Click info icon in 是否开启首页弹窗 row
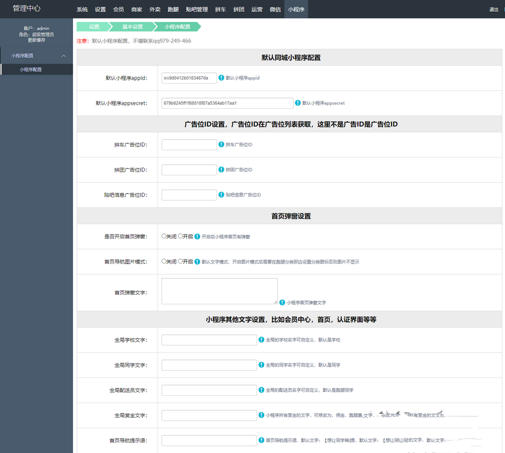The height and width of the screenshot is (453, 505). coord(198,237)
